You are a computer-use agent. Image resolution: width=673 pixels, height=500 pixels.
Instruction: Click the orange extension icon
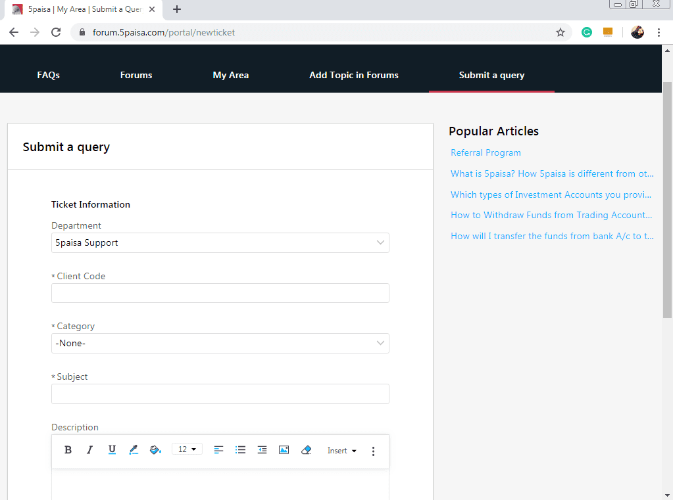[608, 32]
